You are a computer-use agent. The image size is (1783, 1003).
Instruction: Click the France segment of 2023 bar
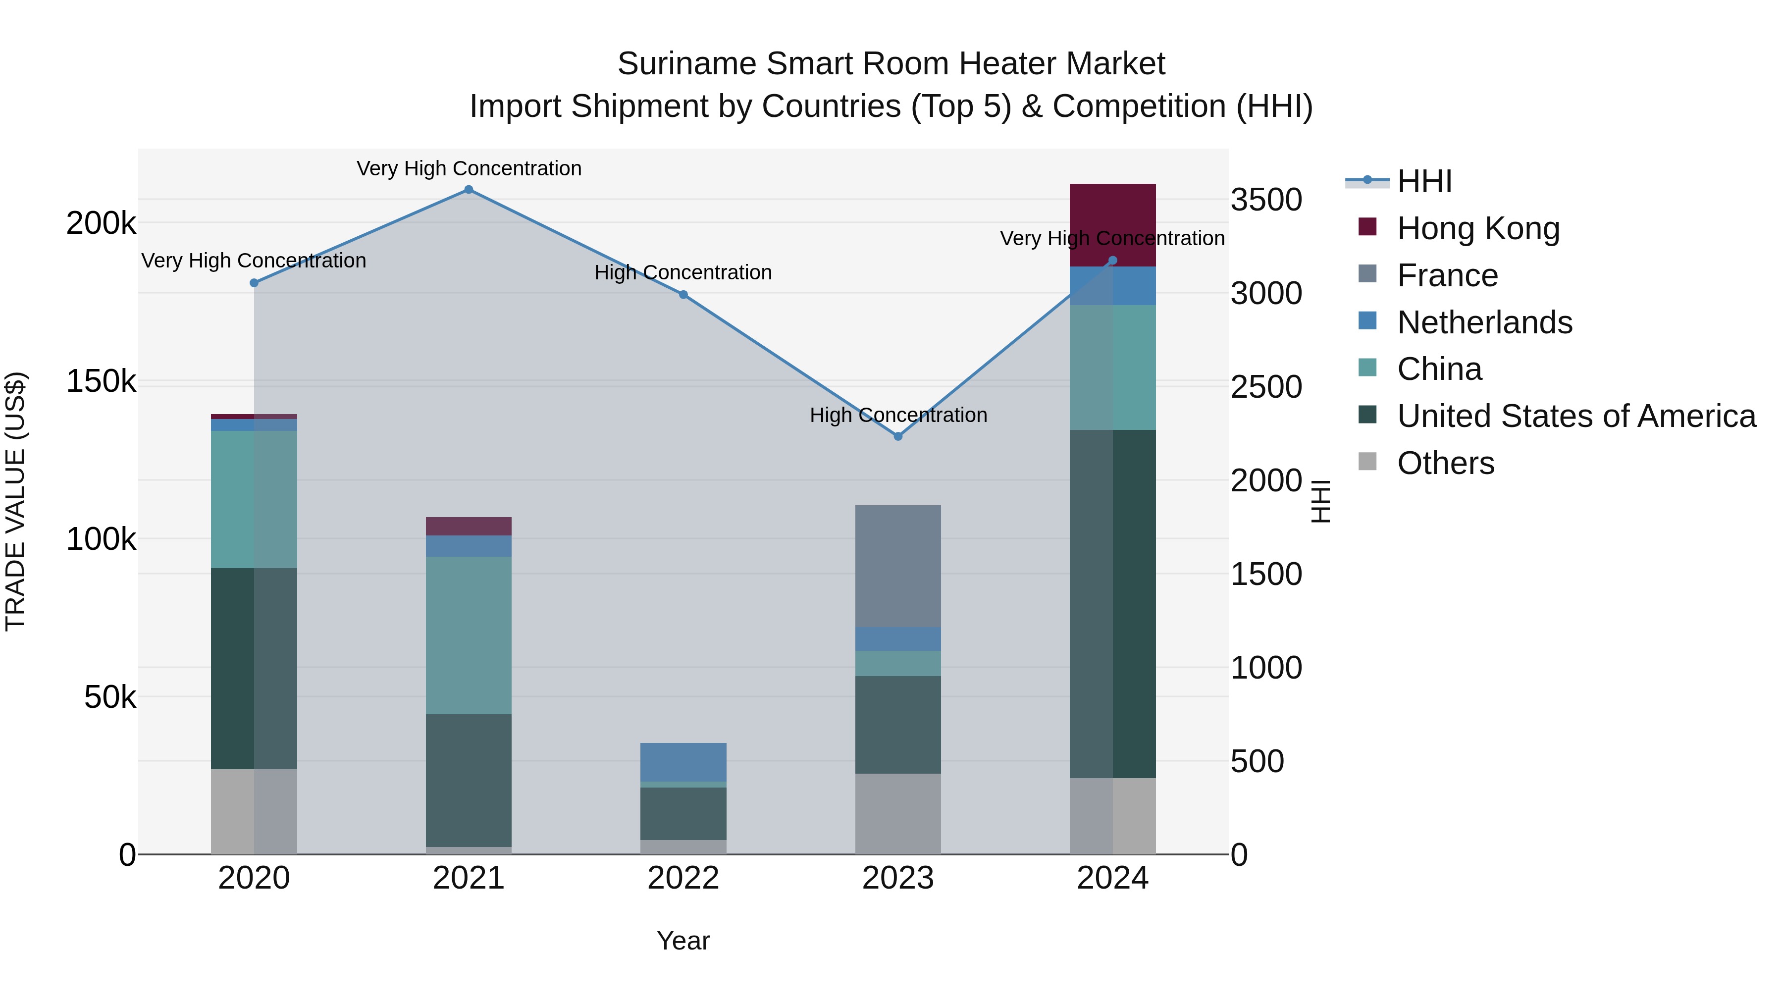click(898, 566)
